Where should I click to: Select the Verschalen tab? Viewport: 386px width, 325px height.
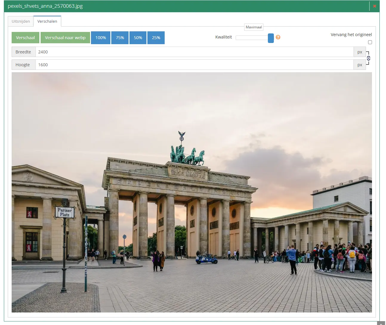47,21
